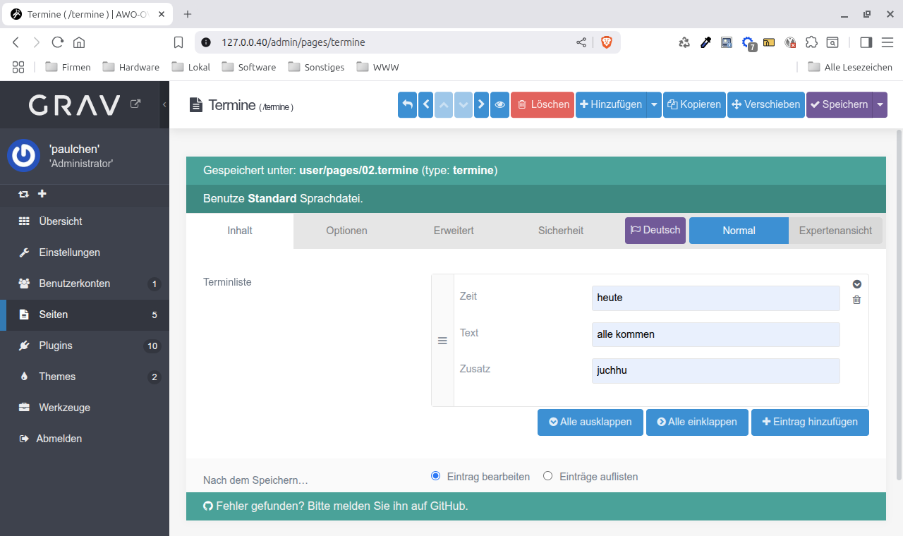Click the previous page arrow button

point(425,104)
